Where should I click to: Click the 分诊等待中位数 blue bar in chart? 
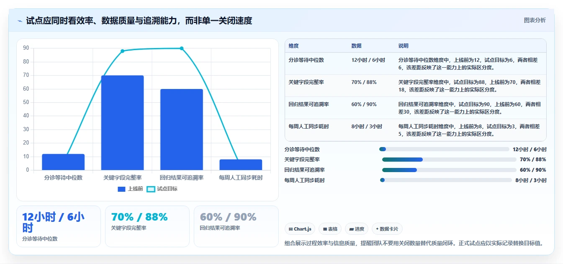click(x=63, y=162)
